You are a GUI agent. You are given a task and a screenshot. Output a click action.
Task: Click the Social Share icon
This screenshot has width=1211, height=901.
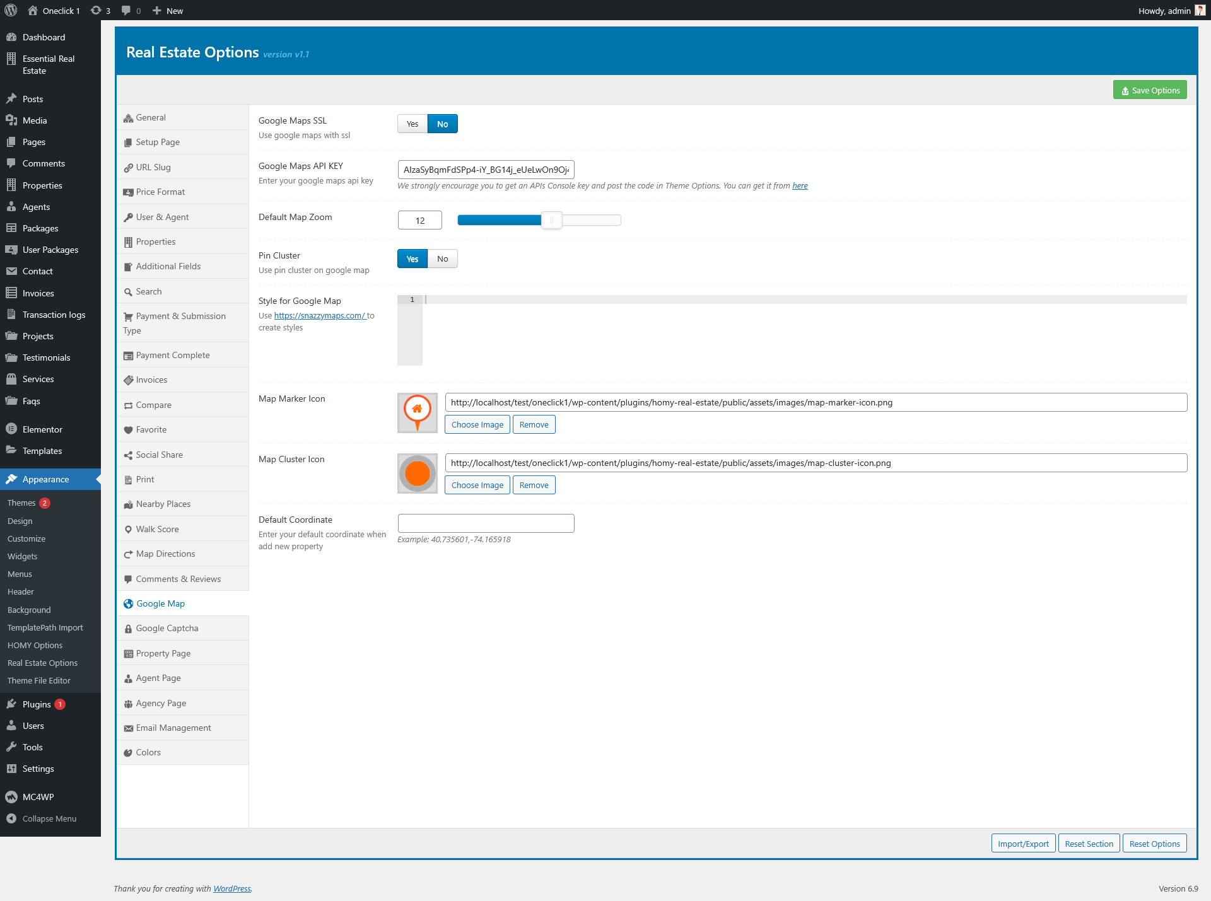128,455
